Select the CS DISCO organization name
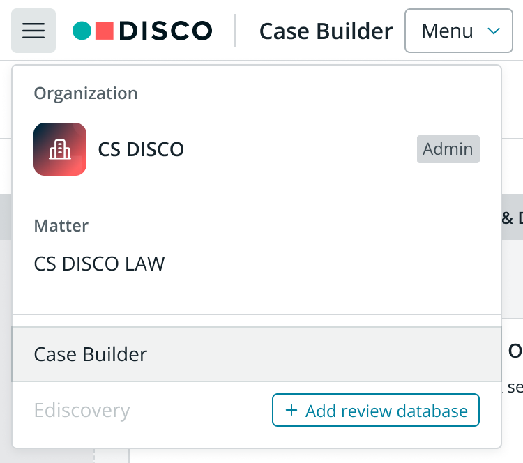The width and height of the screenshot is (523, 463). [x=141, y=149]
